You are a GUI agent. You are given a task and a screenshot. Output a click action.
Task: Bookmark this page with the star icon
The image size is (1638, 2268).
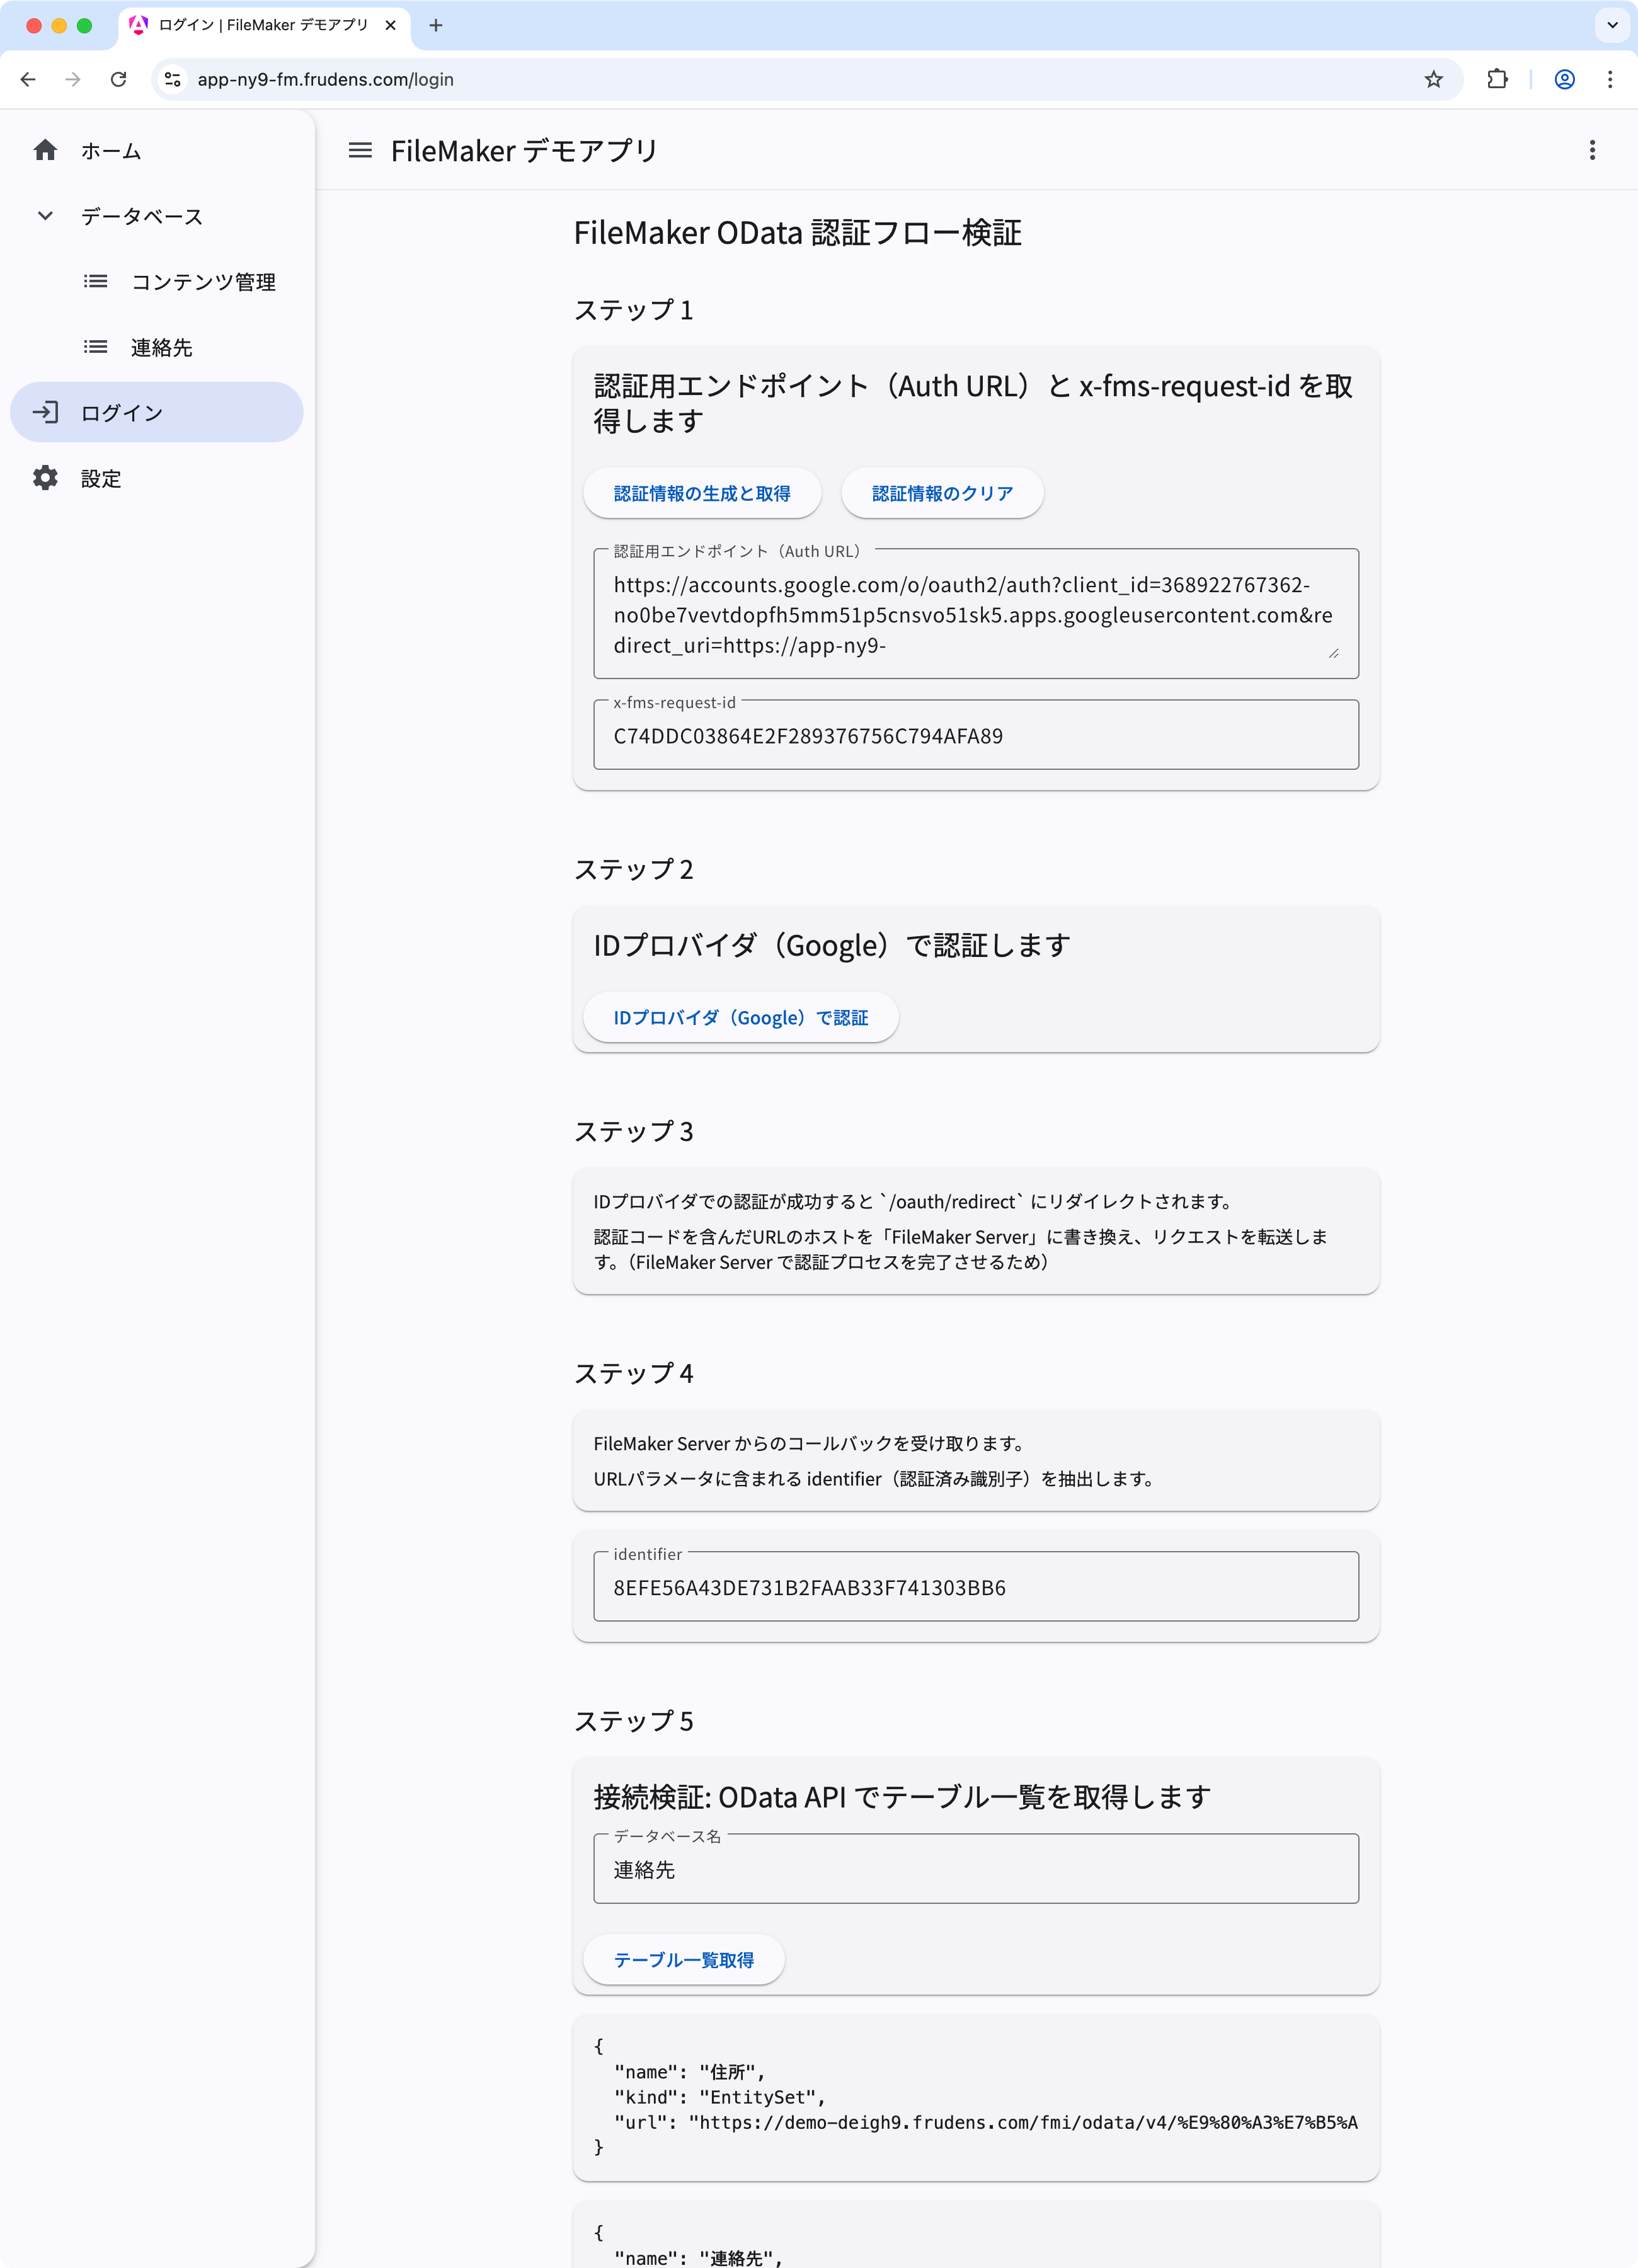point(1433,79)
